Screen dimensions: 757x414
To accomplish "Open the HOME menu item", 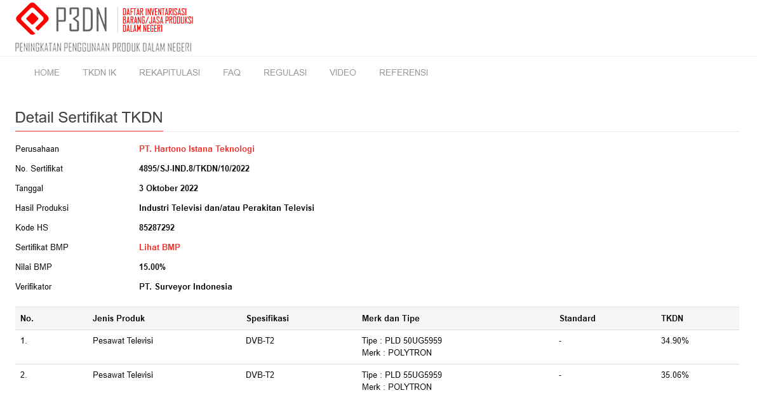I will (47, 72).
